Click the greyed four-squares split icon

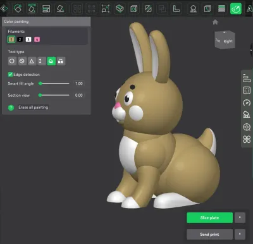point(77,9)
